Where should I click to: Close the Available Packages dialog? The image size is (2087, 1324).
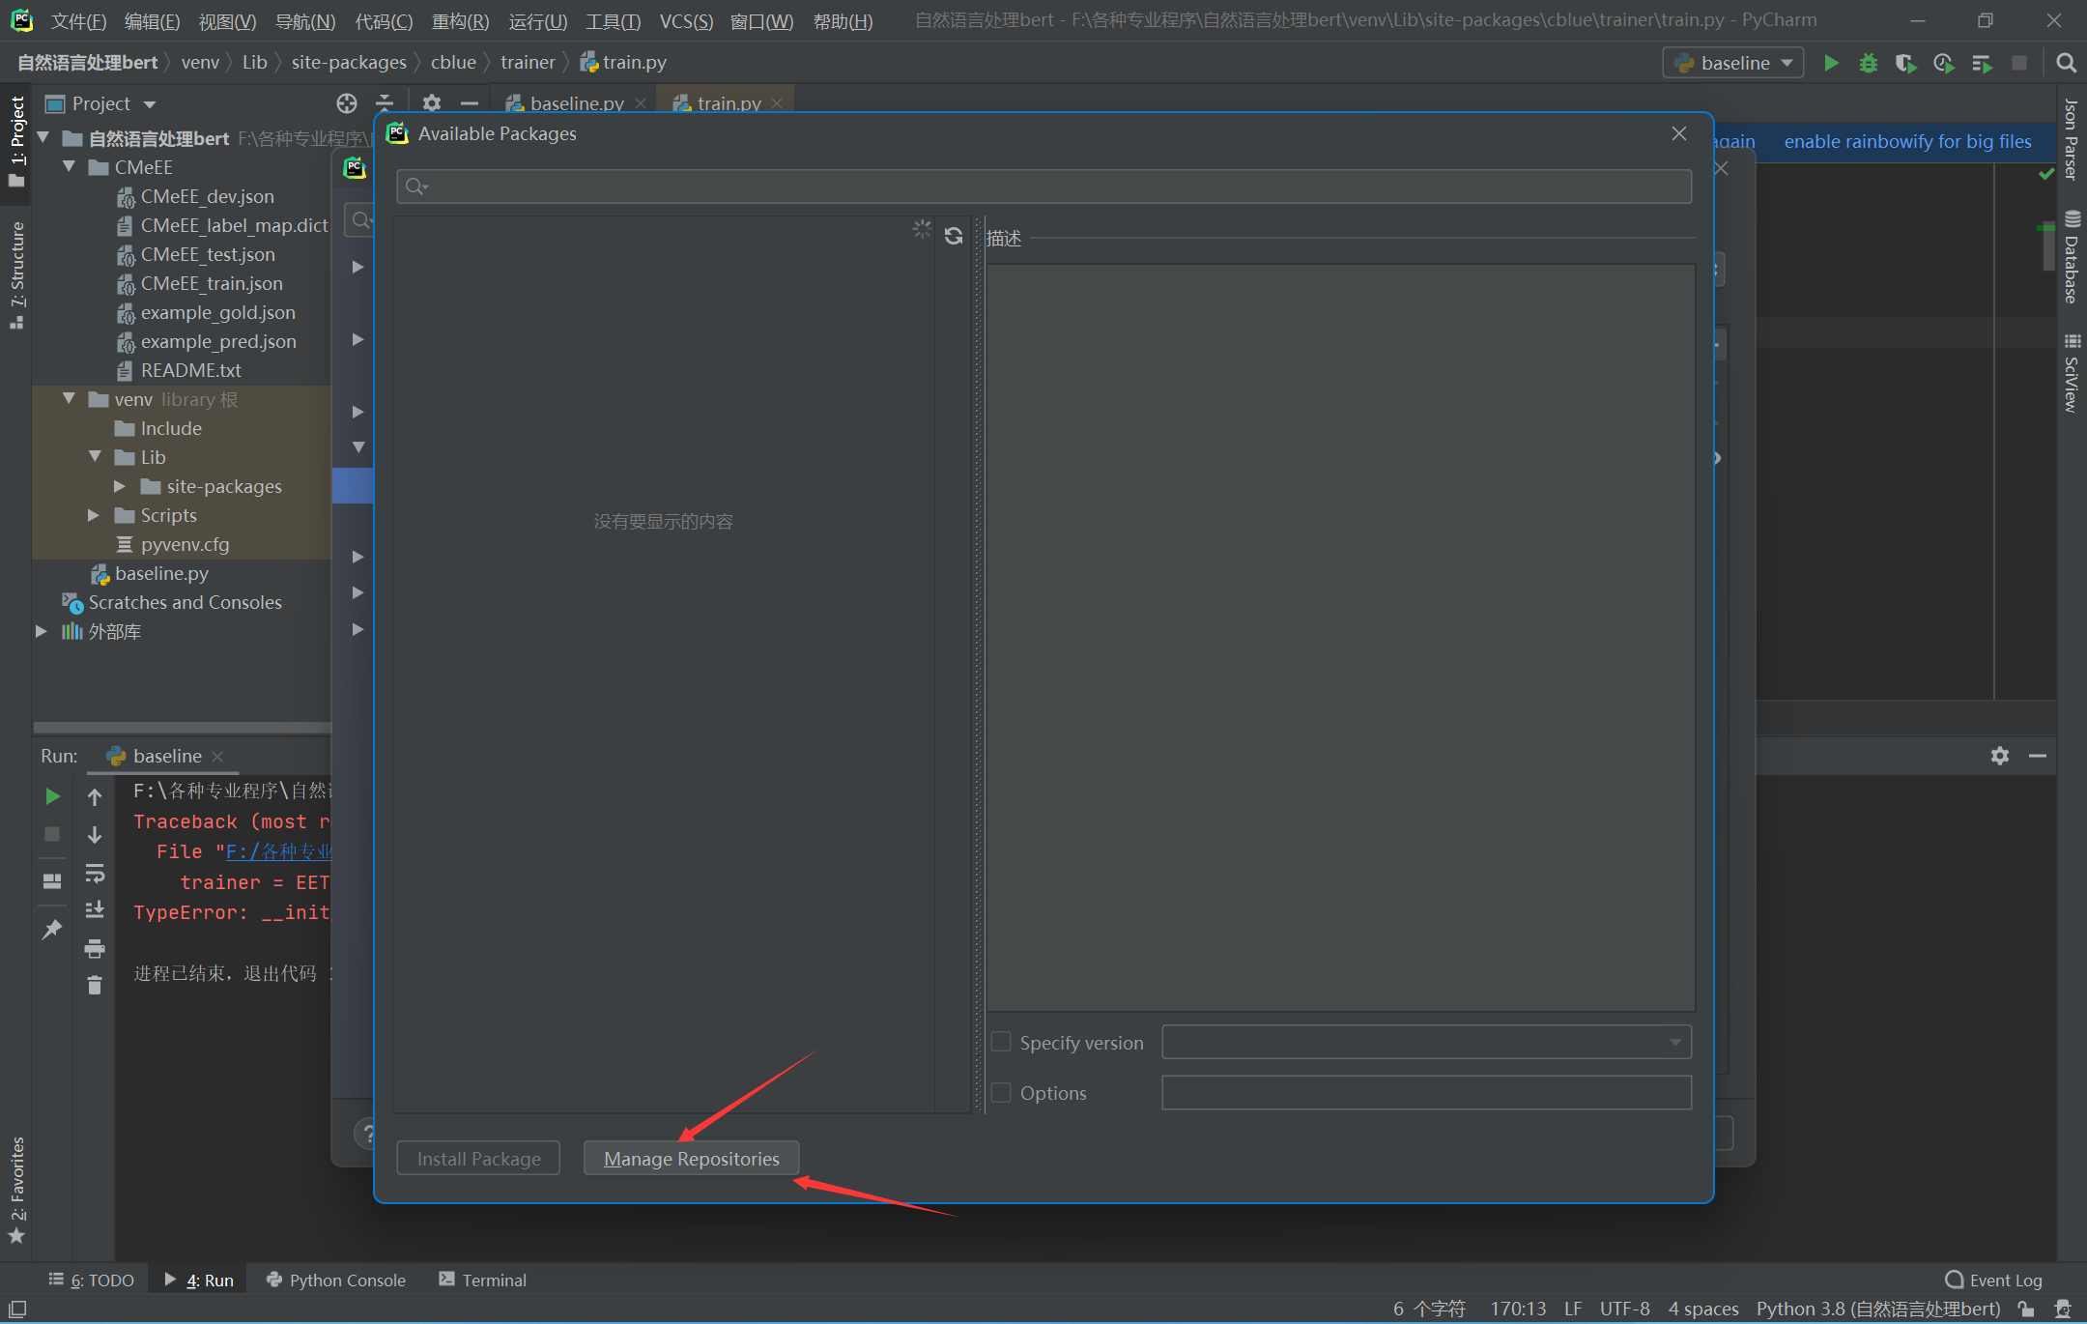(x=1679, y=133)
